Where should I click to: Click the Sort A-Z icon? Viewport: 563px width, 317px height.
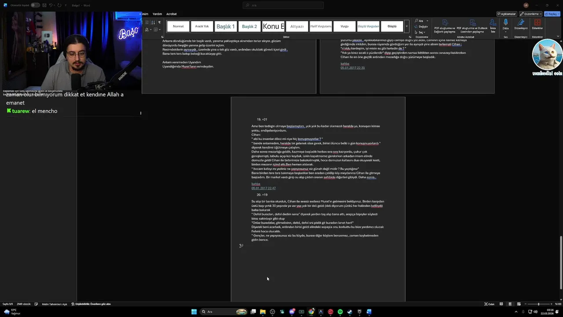(153, 22)
